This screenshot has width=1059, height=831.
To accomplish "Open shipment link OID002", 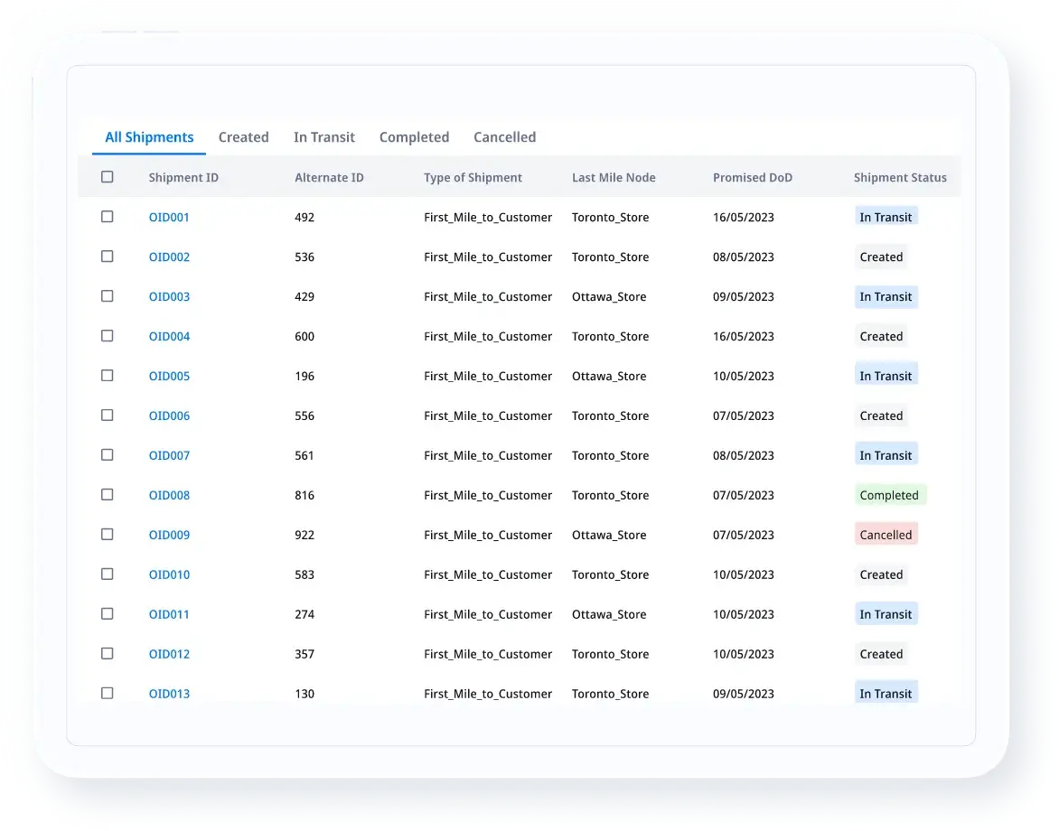I will (x=169, y=257).
